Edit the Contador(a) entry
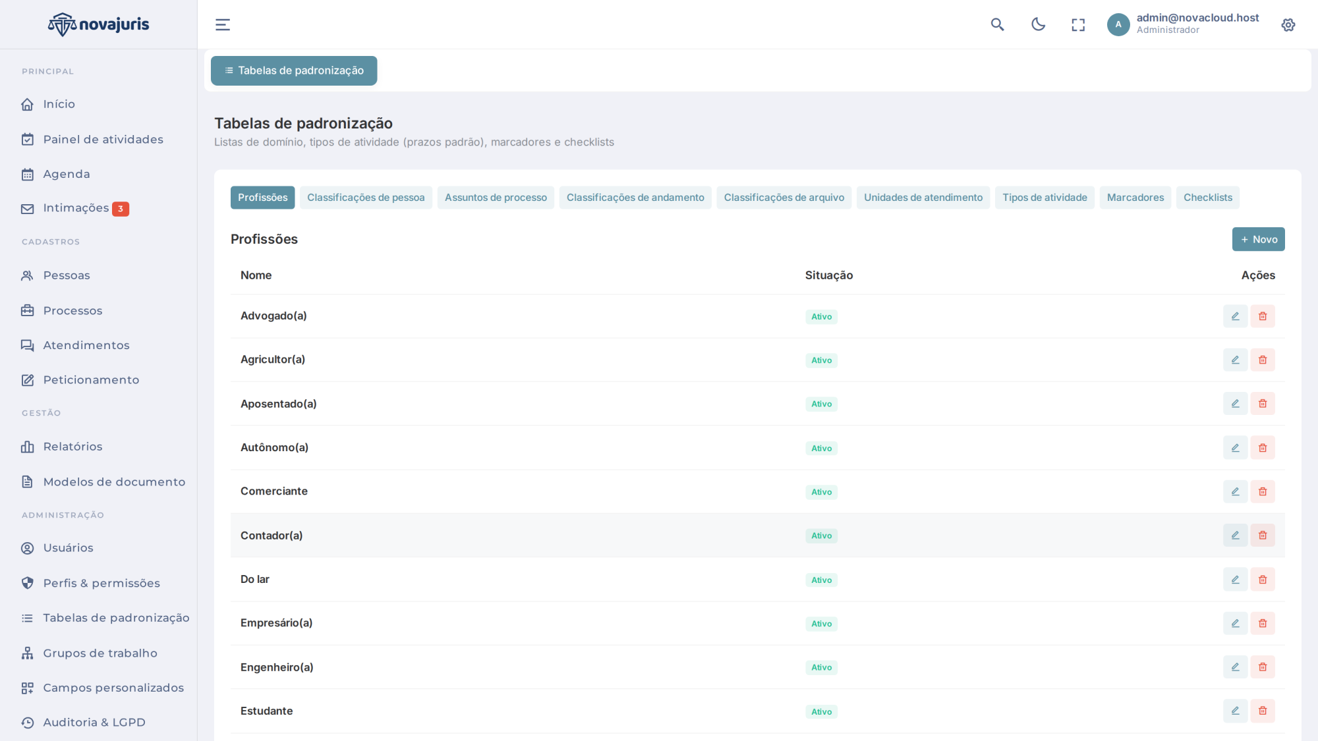This screenshot has height=741, width=1318. (x=1236, y=535)
